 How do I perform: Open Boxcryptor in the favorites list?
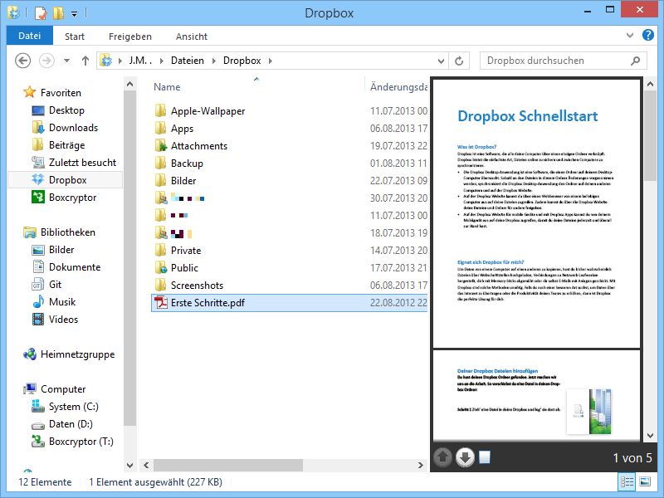pyautogui.click(x=72, y=198)
